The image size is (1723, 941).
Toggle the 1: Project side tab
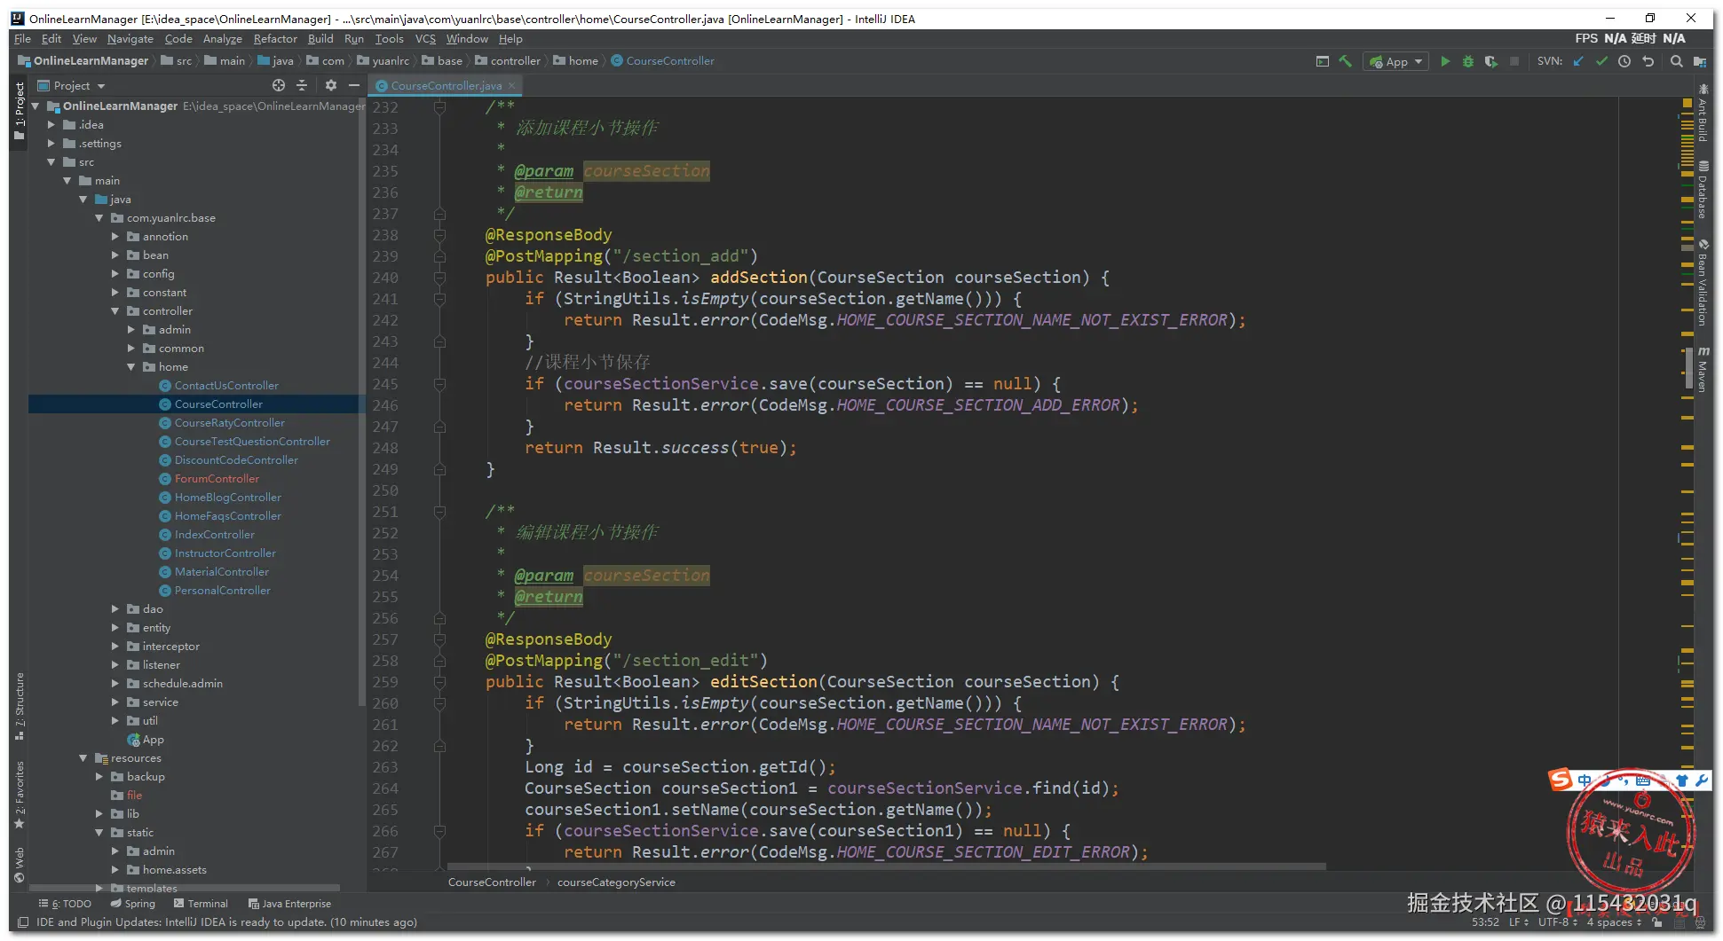(19, 111)
